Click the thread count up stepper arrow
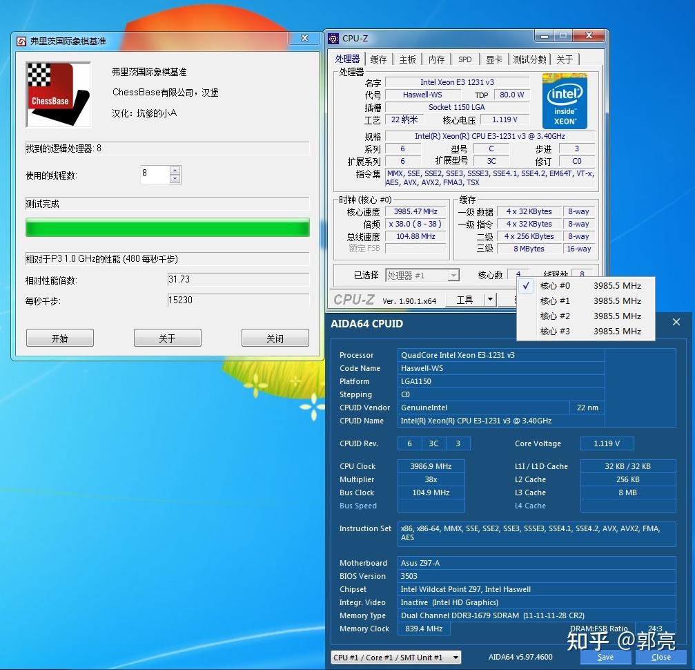 175,171
